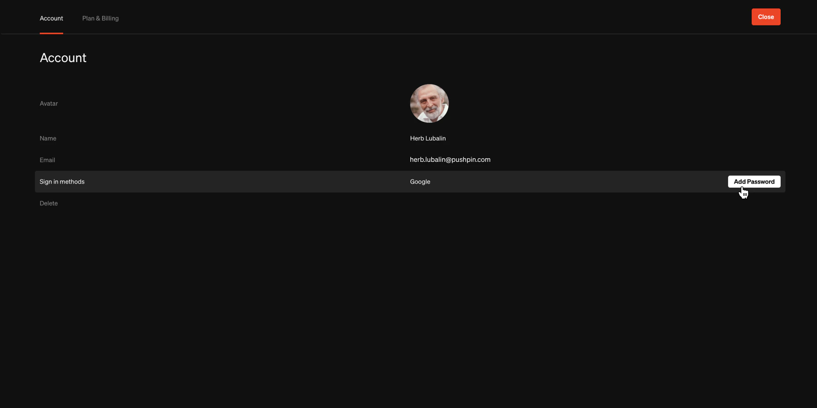
Task: Click the avatar photo of Herb Lubalin
Action: (429, 103)
